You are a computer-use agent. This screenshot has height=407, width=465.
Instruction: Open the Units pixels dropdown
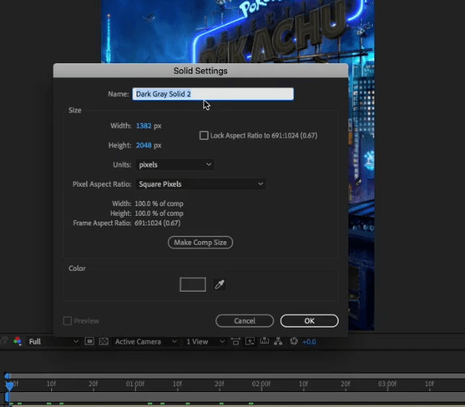[175, 164]
